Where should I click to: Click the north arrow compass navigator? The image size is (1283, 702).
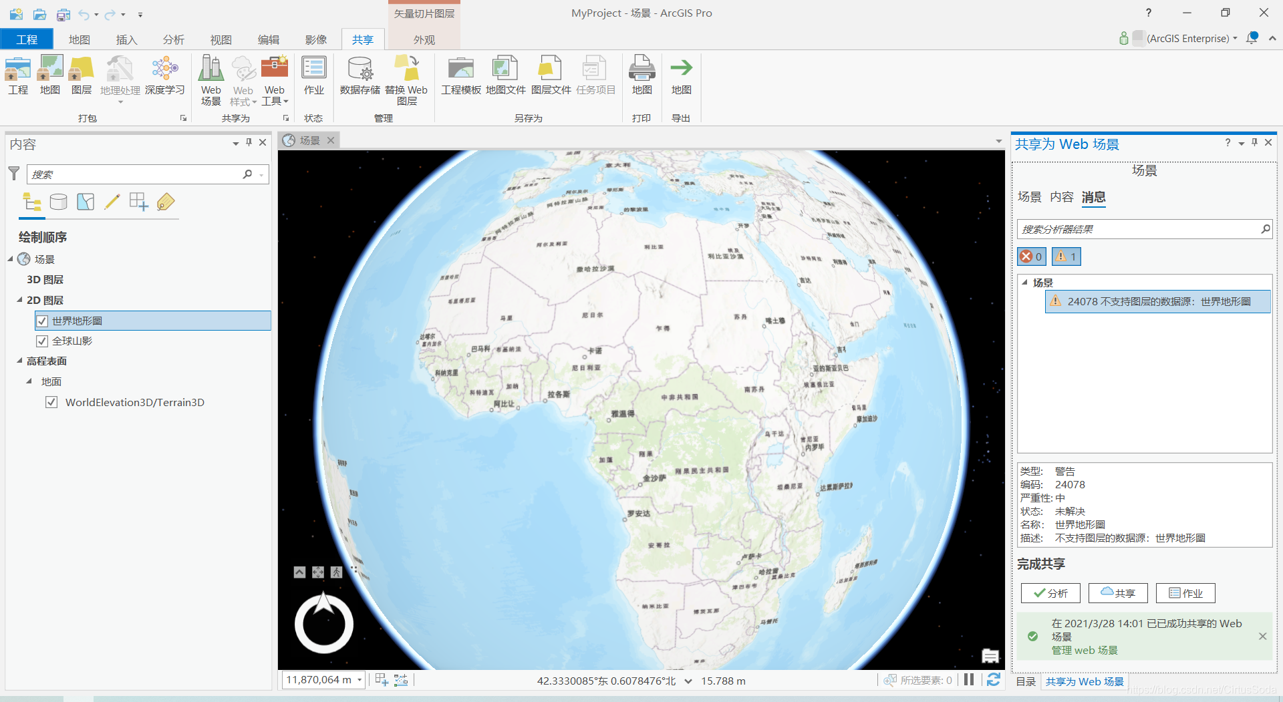pyautogui.click(x=324, y=623)
